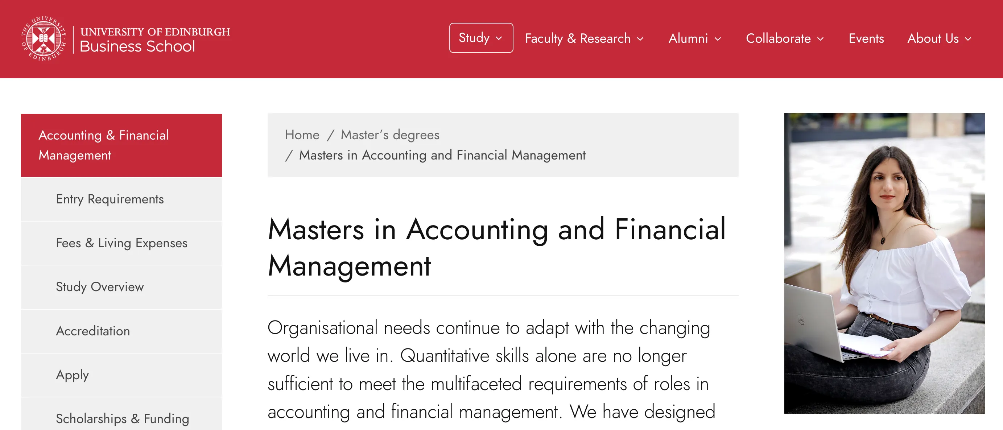Click the University of Edinburgh crest logo
The image size is (1003, 430).
click(44, 38)
